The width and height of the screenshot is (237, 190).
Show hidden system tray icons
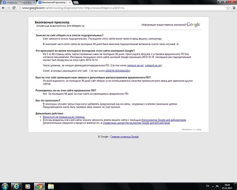pyautogui.click(x=213, y=187)
